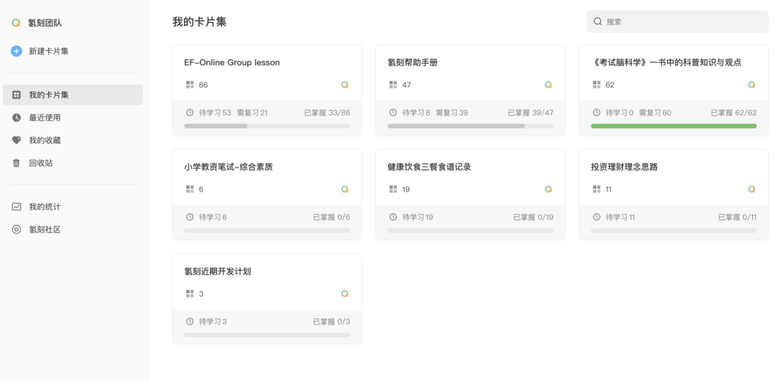
Task: Click the heart icon for 我的收藏
Action: [x=17, y=141]
